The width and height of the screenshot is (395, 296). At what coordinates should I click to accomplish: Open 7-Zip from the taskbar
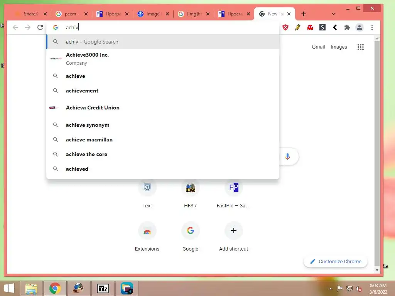coord(103,288)
